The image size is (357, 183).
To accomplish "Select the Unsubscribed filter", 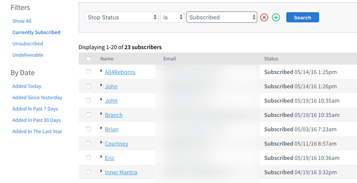I will [x=28, y=43].
